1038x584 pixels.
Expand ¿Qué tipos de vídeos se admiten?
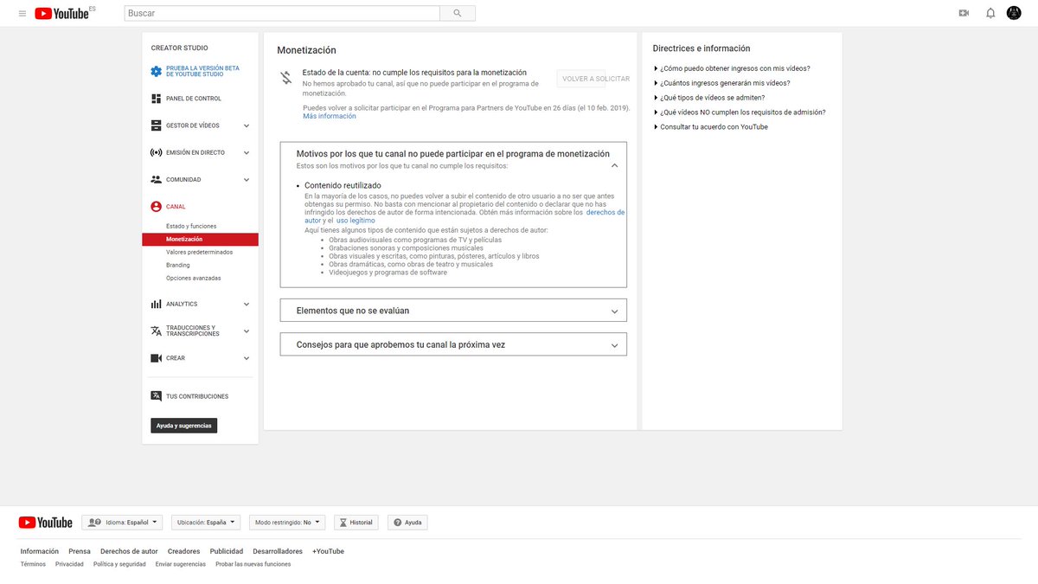pos(709,98)
